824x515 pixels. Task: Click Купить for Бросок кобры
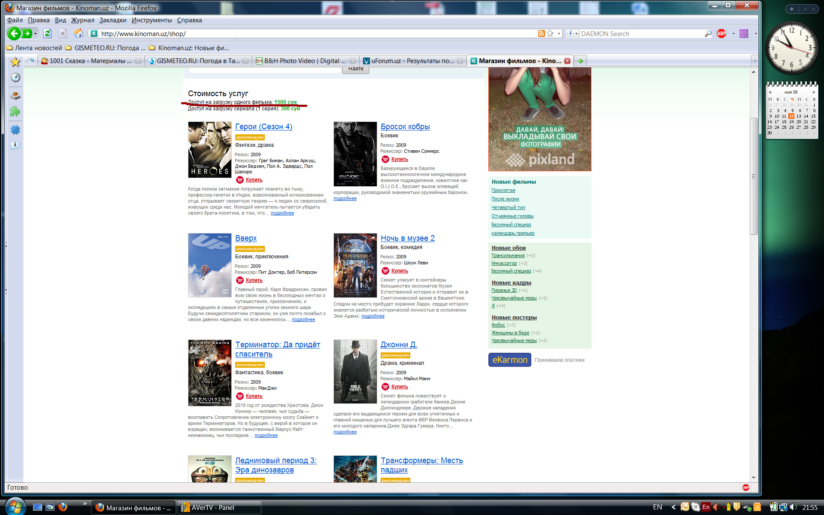(x=399, y=159)
